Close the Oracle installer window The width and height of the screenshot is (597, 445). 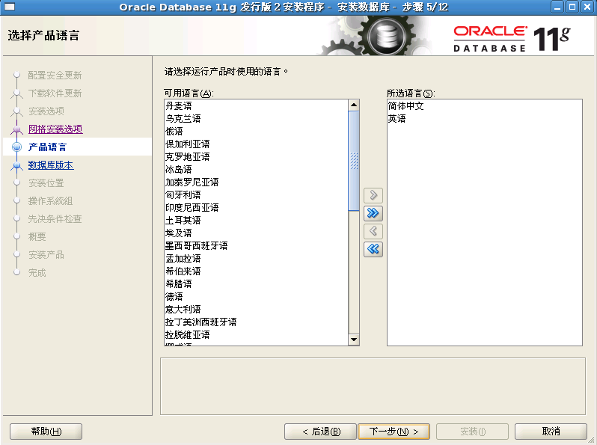(587, 7)
